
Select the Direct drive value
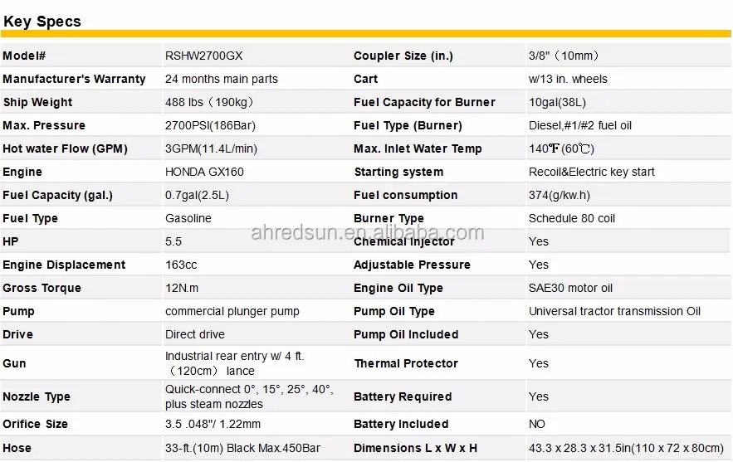click(x=195, y=334)
